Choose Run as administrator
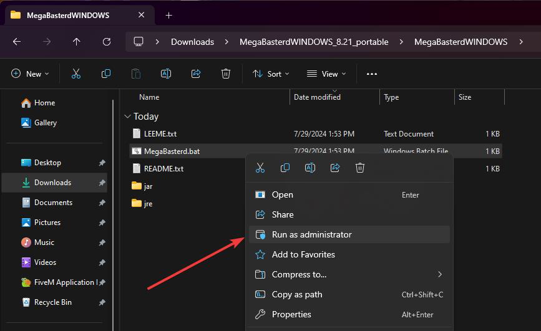This screenshot has width=541, height=331. (349, 234)
